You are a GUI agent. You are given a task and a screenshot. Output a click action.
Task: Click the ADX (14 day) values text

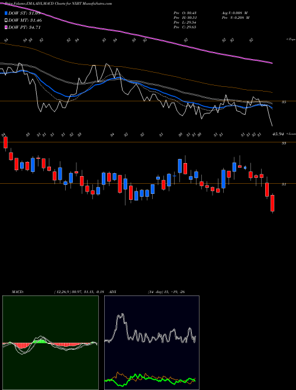tap(166, 292)
